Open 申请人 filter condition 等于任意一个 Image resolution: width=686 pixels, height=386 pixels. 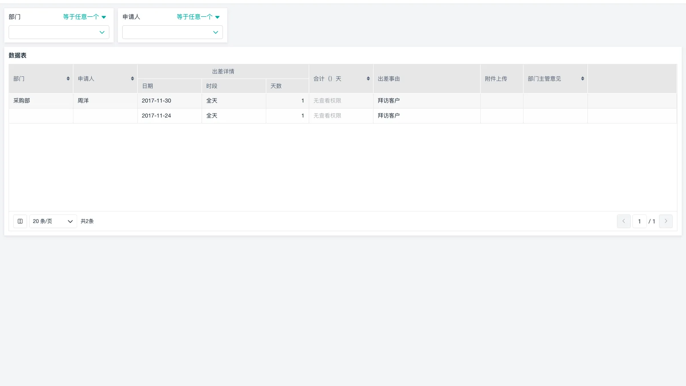coord(198,17)
